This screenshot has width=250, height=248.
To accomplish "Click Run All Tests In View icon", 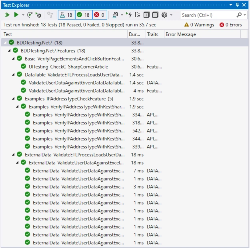I will [7, 15].
